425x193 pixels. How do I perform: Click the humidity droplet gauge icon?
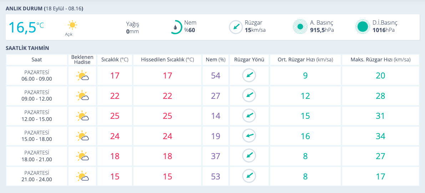[x=175, y=27]
